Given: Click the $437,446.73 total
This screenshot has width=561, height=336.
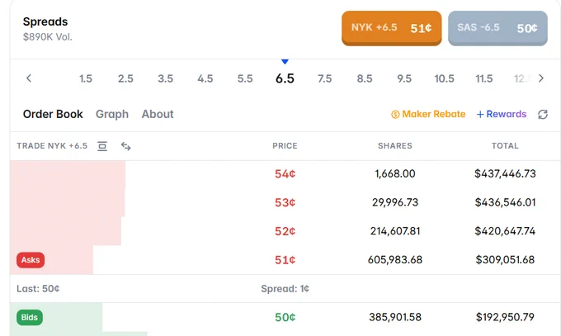Looking at the screenshot, I should [x=505, y=173].
